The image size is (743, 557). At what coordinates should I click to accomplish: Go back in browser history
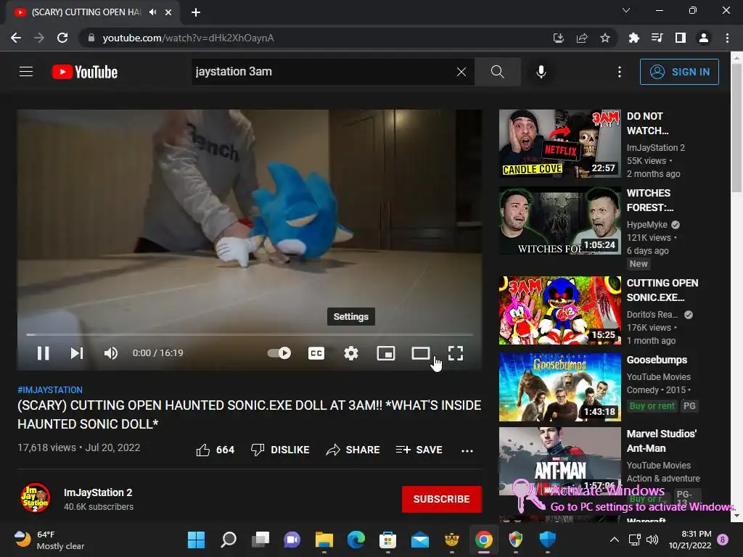coord(16,38)
